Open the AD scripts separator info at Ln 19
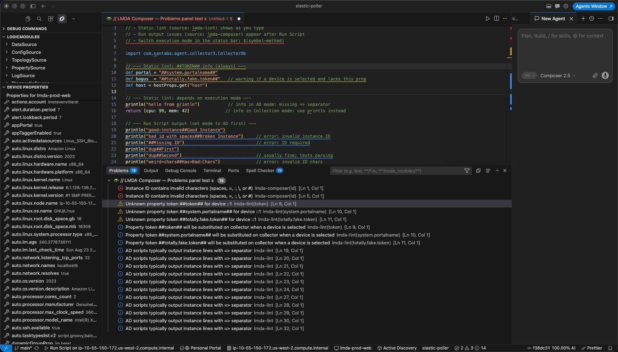The width and height of the screenshot is (618, 352). [x=307, y=251]
